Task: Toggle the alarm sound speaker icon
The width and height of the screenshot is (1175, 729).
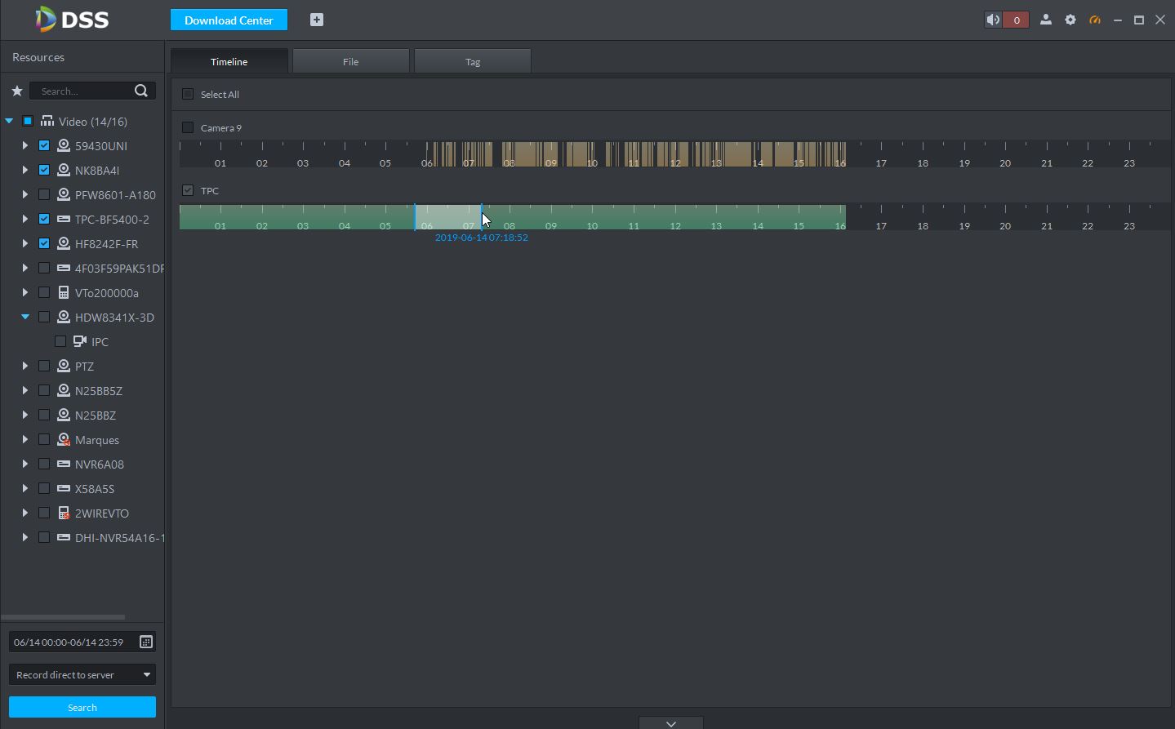Action: tap(993, 20)
